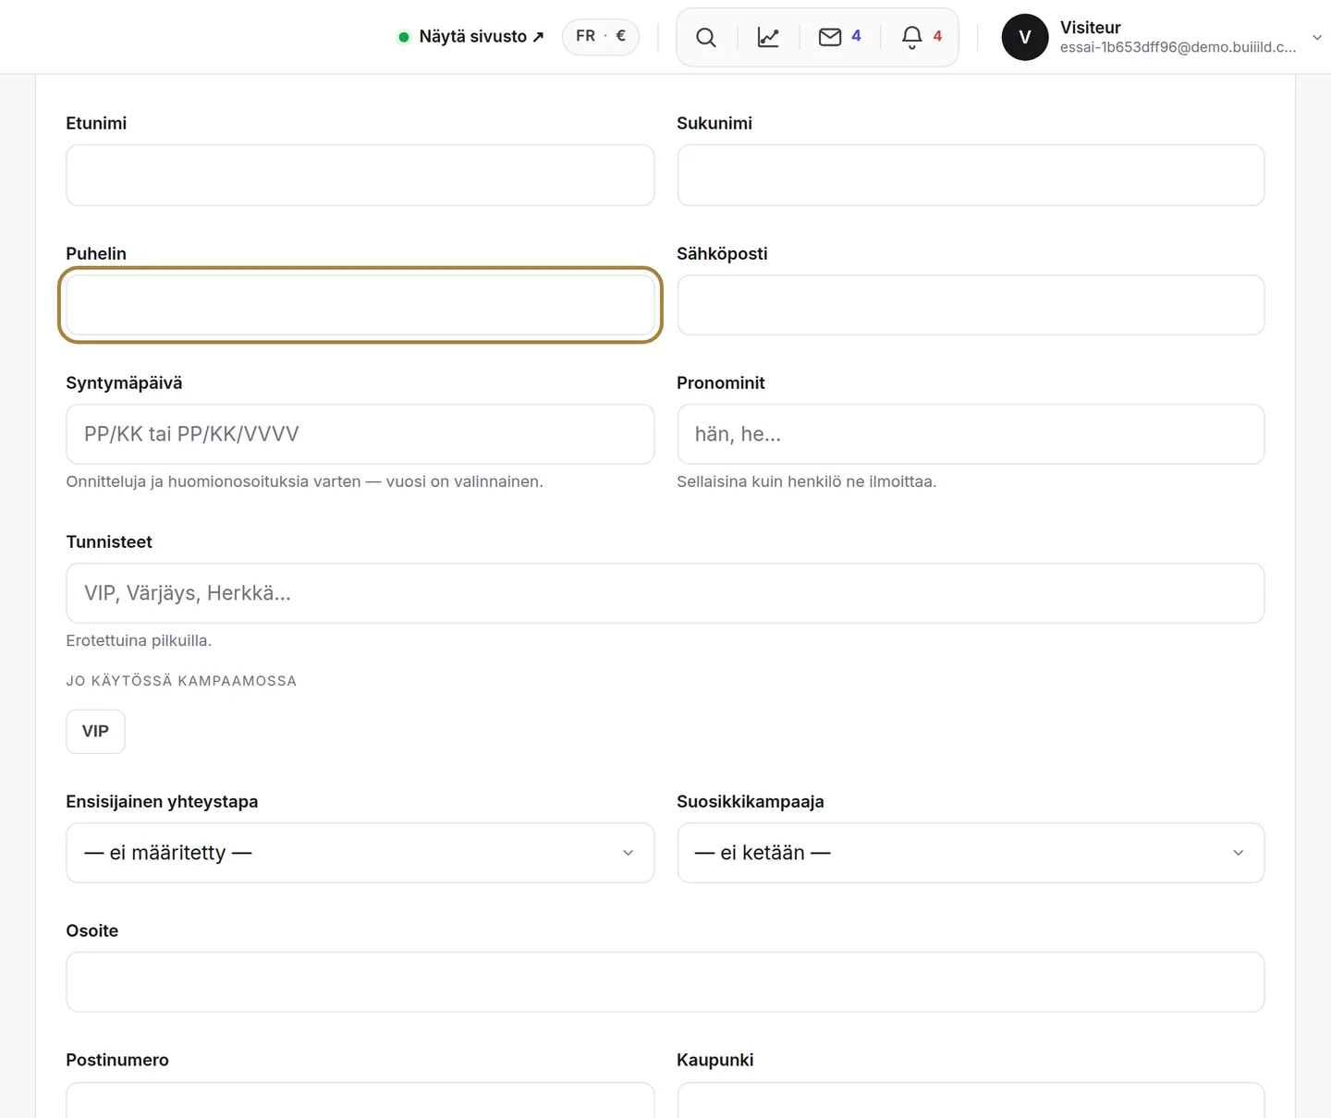This screenshot has width=1331, height=1118.
Task: Click the Puhelin phone field
Action: pyautogui.click(x=360, y=305)
